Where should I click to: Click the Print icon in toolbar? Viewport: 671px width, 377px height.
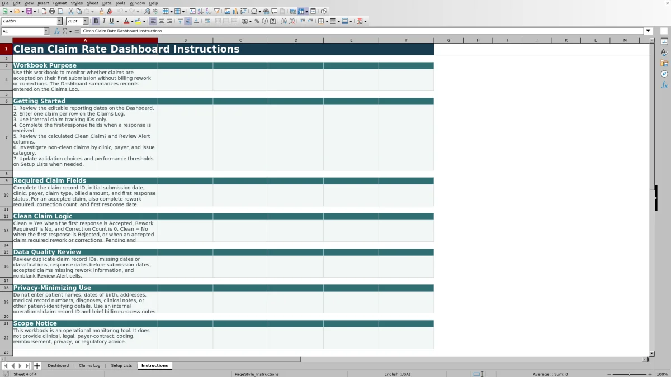point(52,11)
